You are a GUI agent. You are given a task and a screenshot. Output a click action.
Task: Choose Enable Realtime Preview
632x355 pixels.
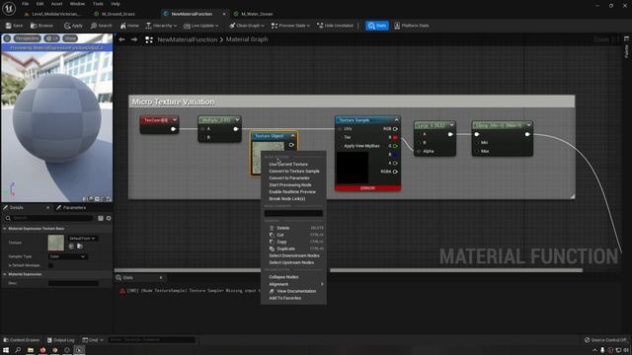coord(293,191)
